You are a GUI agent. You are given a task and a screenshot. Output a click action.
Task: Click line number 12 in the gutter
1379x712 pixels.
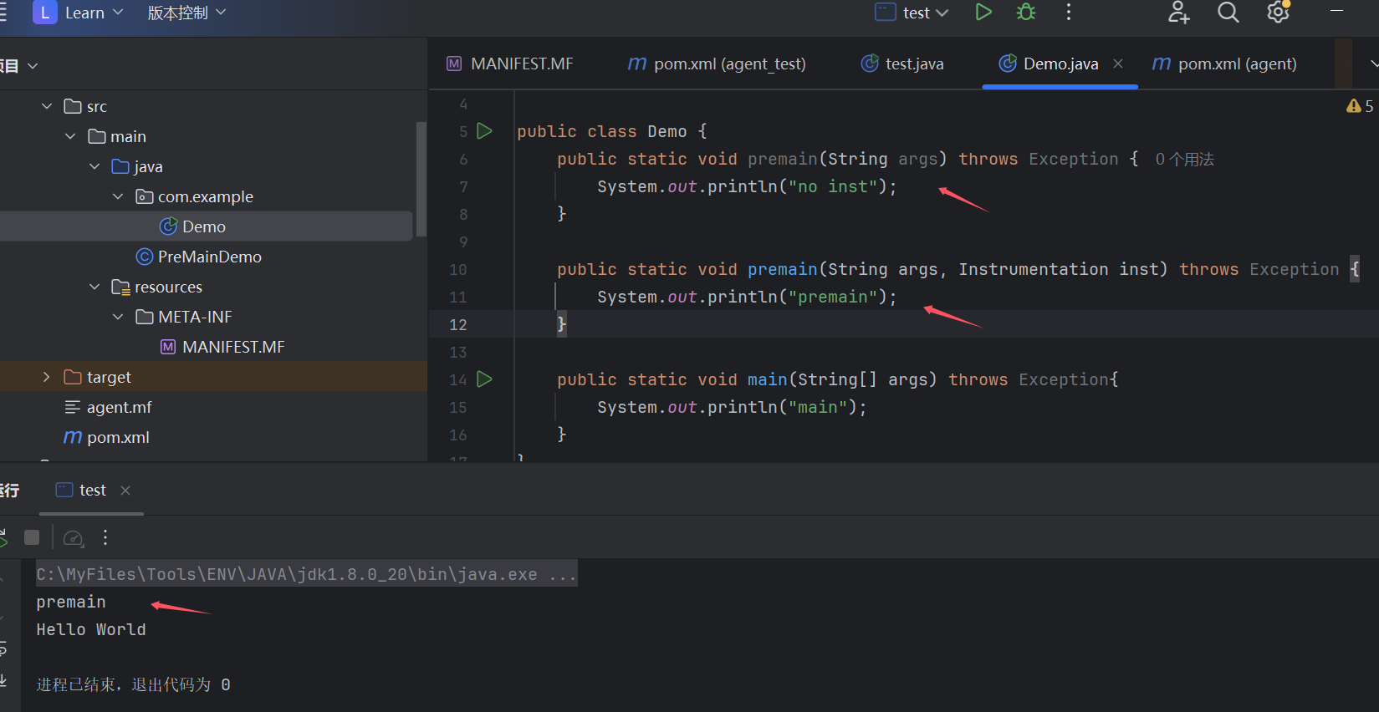pos(458,324)
